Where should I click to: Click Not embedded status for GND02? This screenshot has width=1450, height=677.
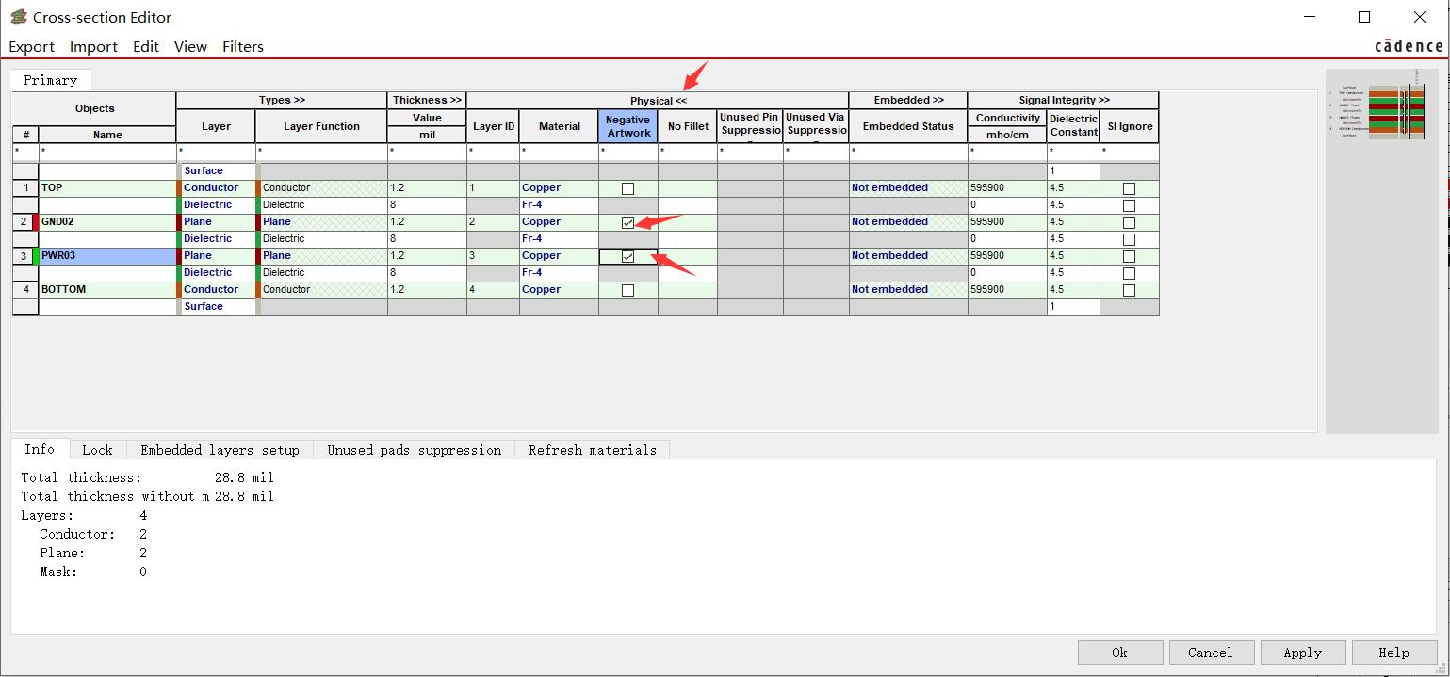pyautogui.click(x=908, y=222)
